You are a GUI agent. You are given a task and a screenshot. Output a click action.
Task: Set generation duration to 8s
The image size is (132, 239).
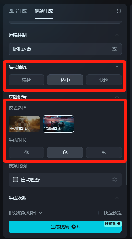(x=104, y=152)
